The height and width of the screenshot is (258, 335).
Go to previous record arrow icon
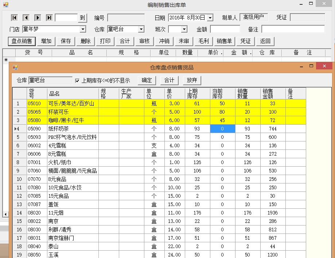tap(26, 18)
